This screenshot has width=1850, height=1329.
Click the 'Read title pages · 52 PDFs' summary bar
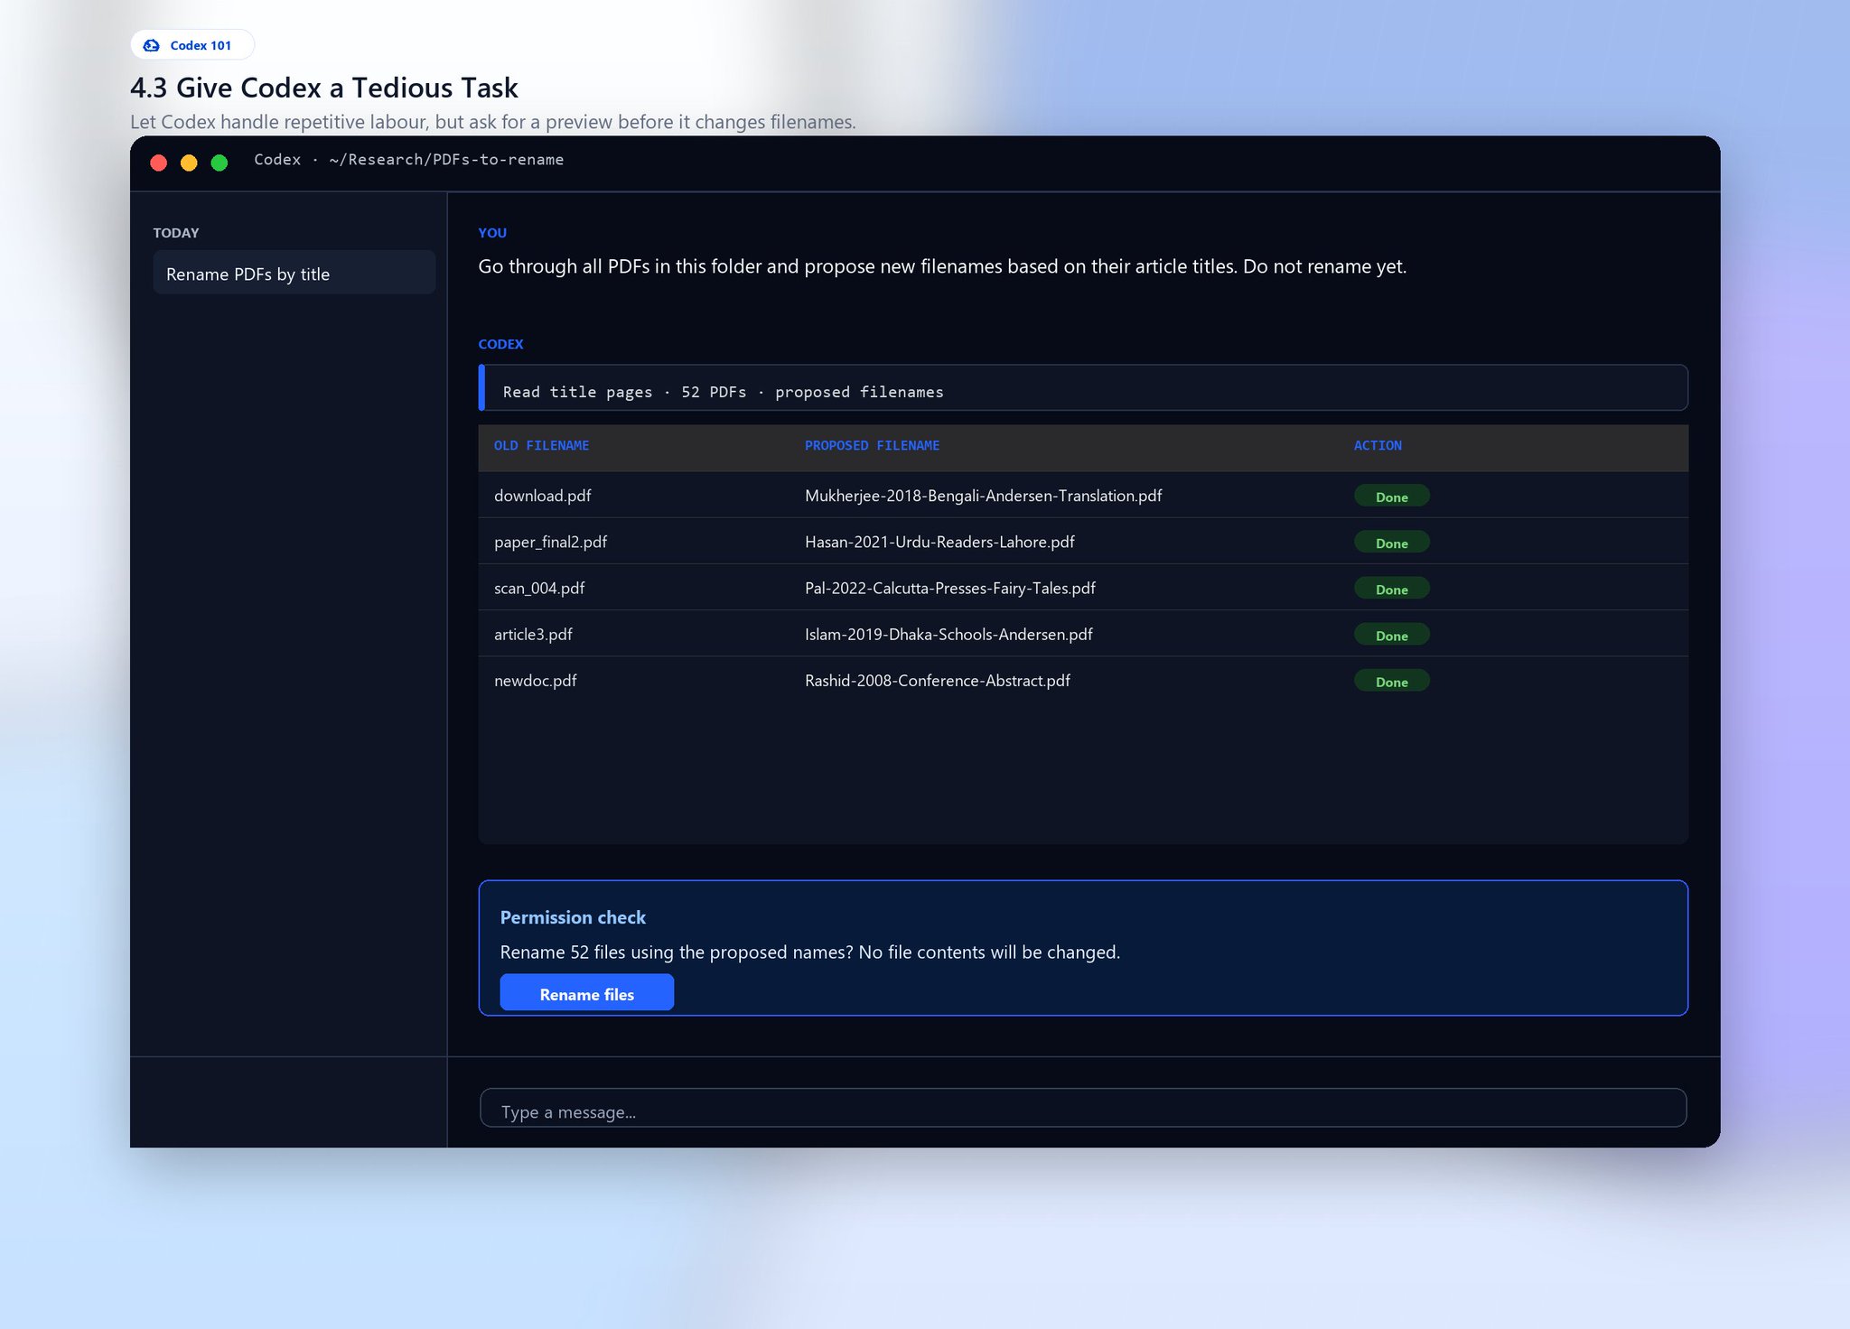(1082, 389)
